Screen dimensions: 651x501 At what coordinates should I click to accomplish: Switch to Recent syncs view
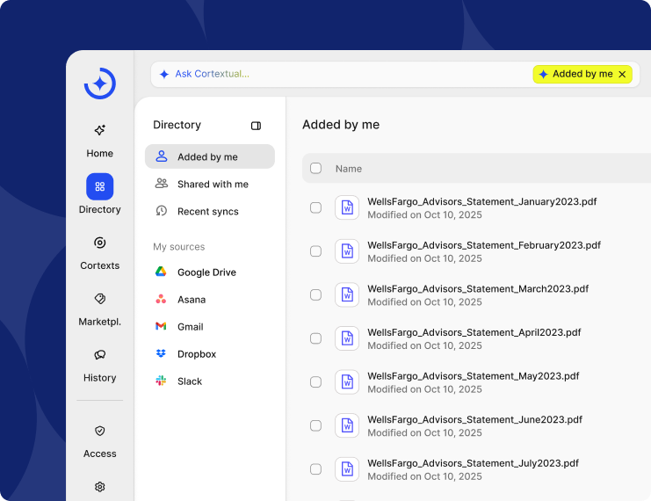click(x=207, y=212)
